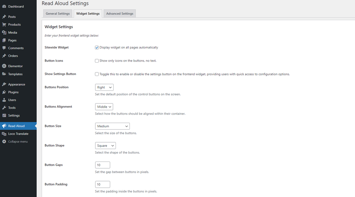Collapse the admin menu arrow icon

tap(4, 141)
